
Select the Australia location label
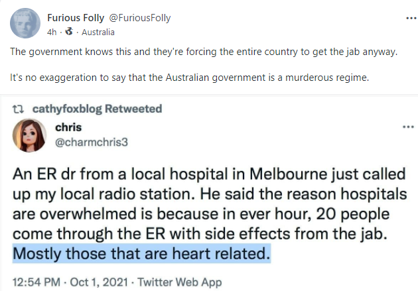100,32
